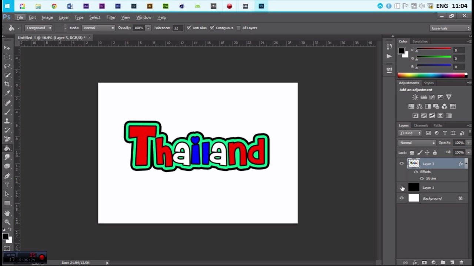Select the Horizontal Type tool
This screenshot has height=266, width=474.
[7, 185]
